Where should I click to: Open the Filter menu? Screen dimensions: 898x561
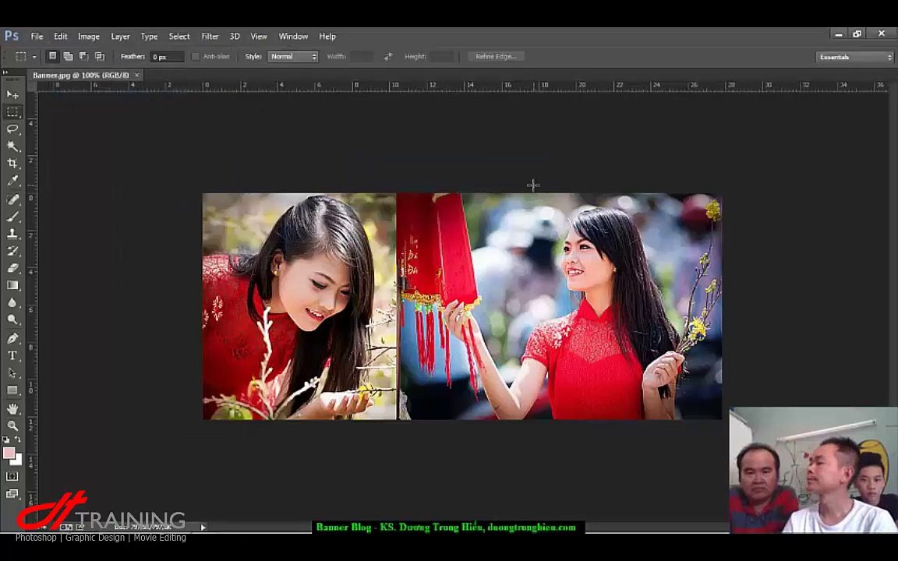pos(210,36)
